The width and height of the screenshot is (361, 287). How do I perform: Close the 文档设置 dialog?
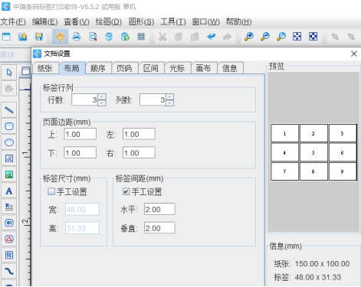point(354,54)
